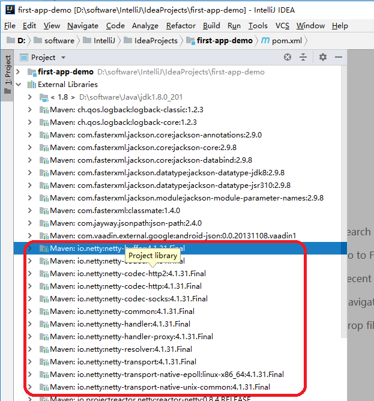Viewport: 374px width, 401px height.
Task: Select netty-resolver:4.1.31.Final library row
Action: click(180, 349)
